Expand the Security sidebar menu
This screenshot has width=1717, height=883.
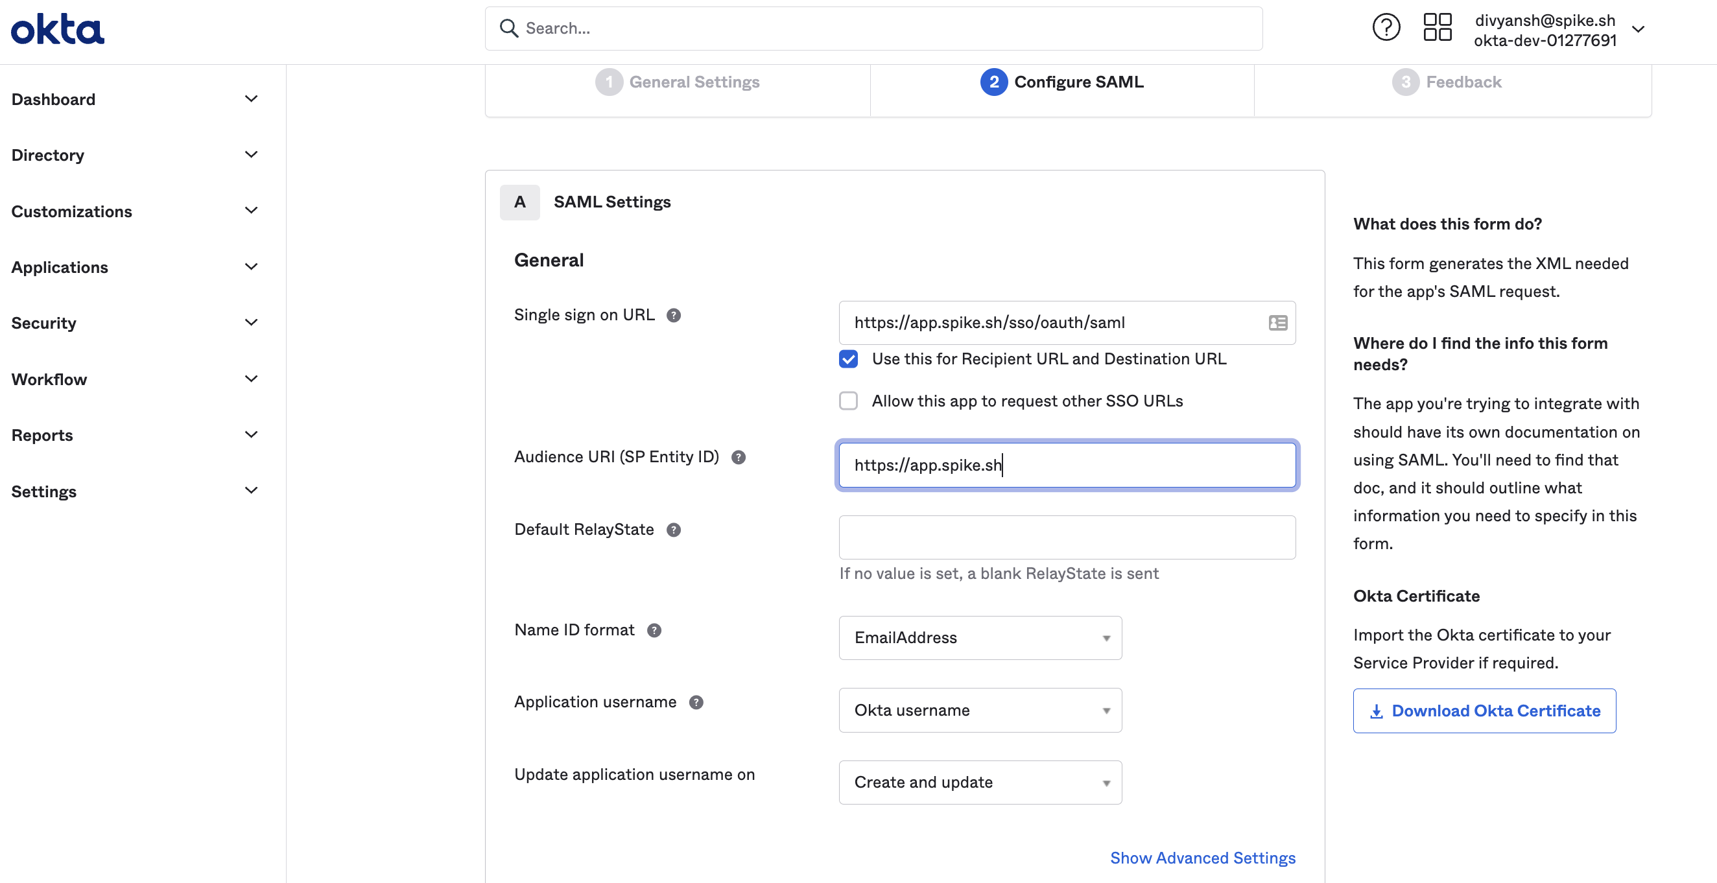[135, 324]
